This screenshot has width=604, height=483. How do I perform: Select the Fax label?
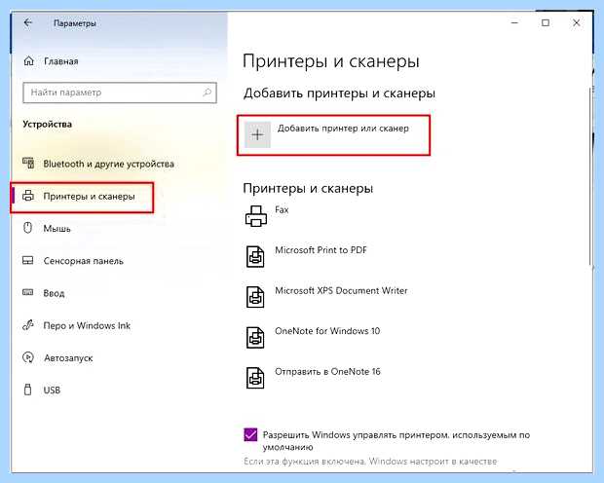click(282, 210)
